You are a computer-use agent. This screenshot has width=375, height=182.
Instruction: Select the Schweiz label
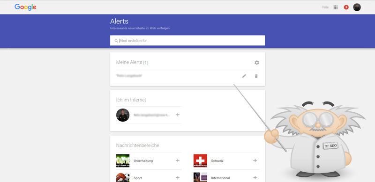point(217,161)
